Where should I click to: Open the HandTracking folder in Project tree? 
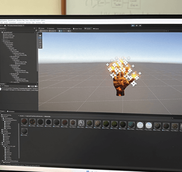click(x=6, y=115)
